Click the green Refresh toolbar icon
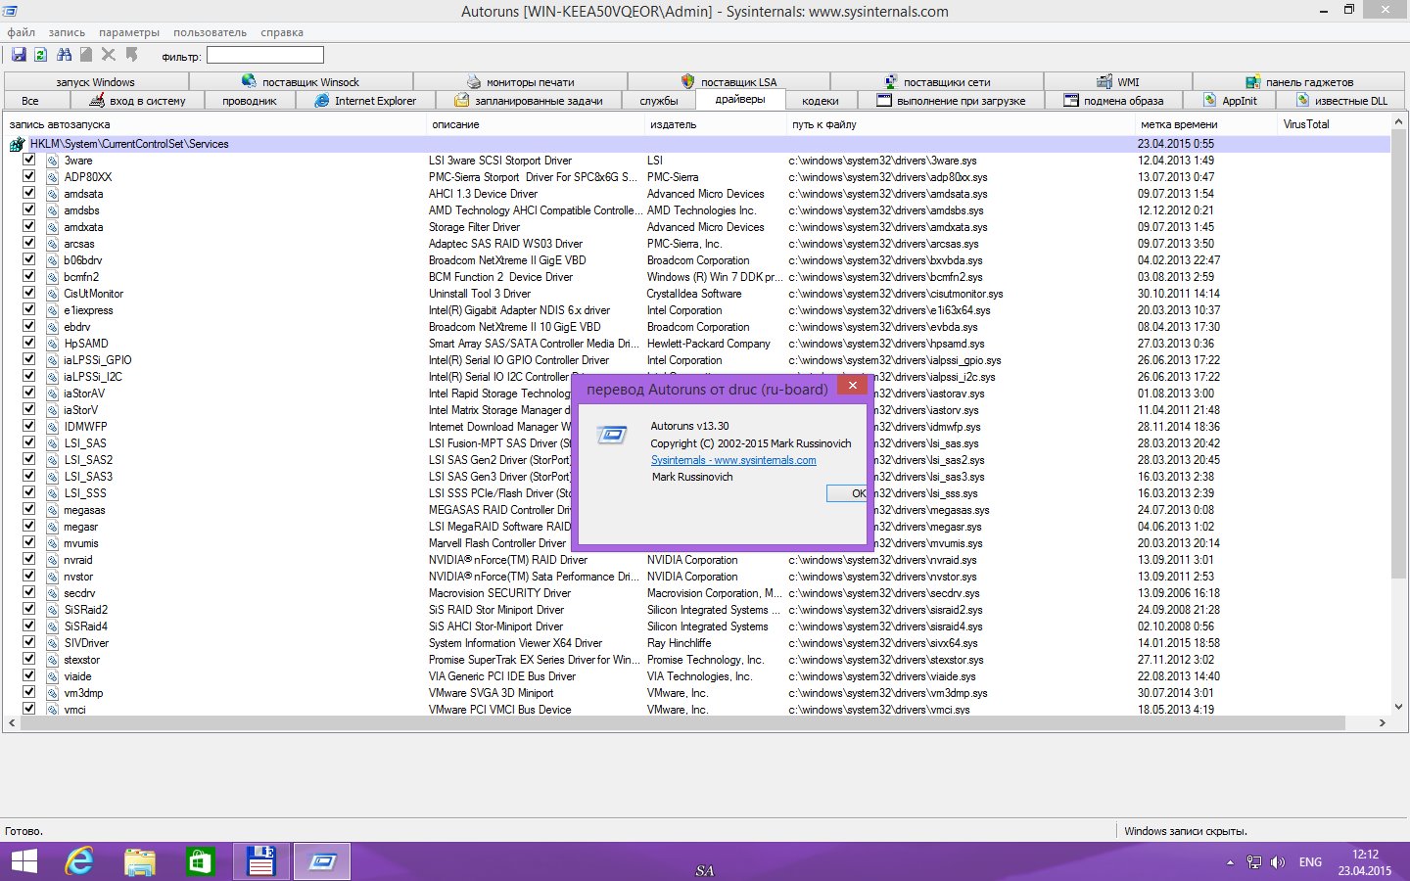 pyautogui.click(x=41, y=55)
